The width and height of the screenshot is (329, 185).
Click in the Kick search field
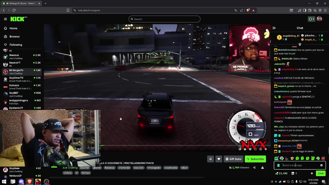pos(164,19)
